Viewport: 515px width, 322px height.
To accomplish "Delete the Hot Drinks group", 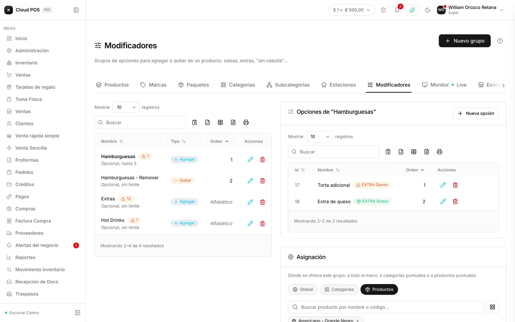I will pyautogui.click(x=263, y=223).
